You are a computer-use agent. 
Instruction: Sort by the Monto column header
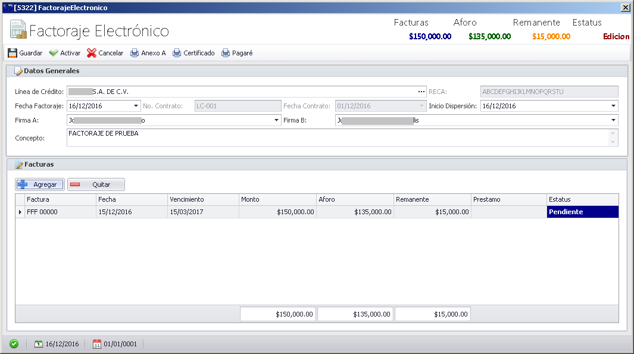[278, 200]
